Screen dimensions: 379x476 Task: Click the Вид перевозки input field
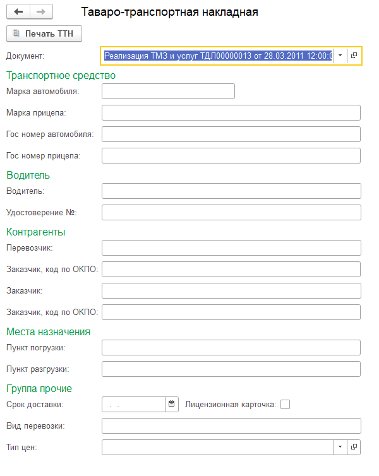click(x=231, y=425)
